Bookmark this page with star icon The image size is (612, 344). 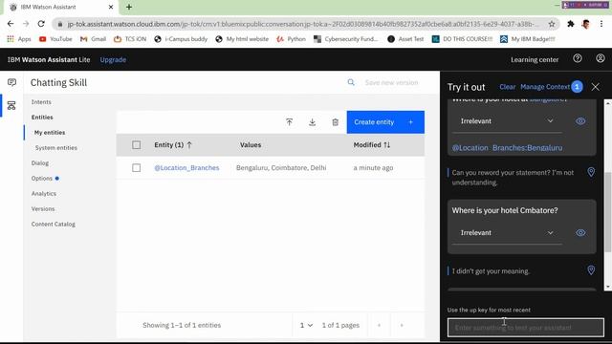tap(552, 24)
